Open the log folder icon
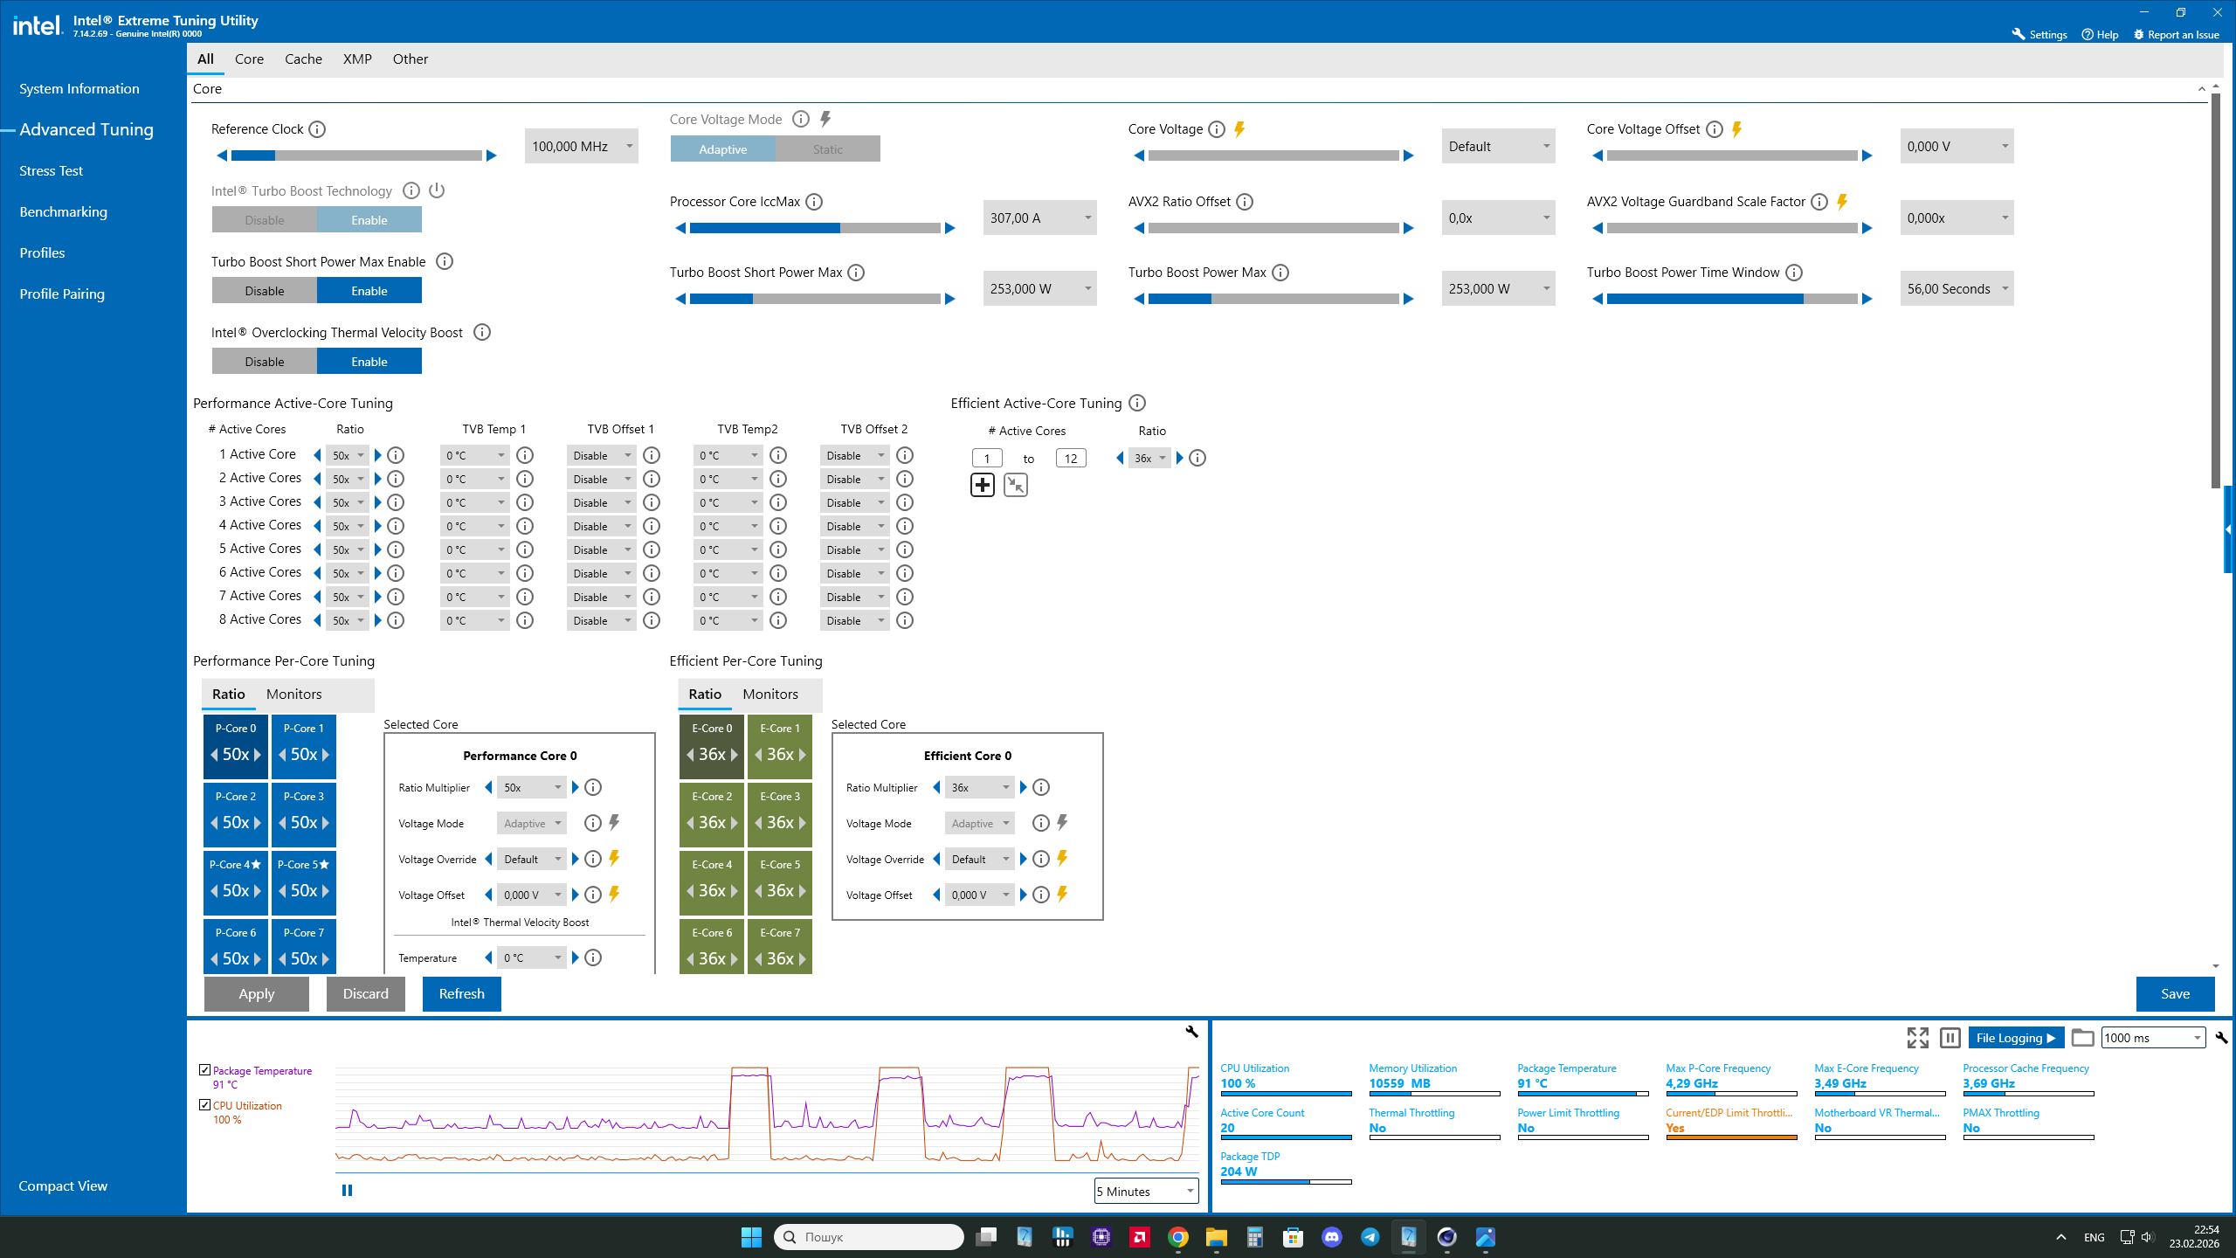Image resolution: width=2236 pixels, height=1258 pixels. 2082,1038
